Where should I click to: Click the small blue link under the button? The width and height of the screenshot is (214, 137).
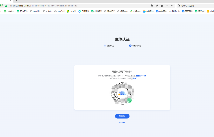[x=122, y=122]
